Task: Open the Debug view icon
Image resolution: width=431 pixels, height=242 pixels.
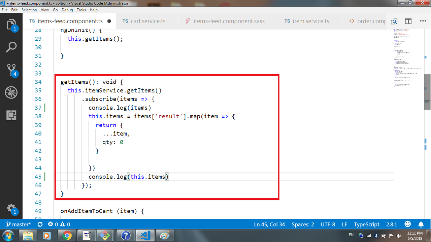Action: [11, 92]
